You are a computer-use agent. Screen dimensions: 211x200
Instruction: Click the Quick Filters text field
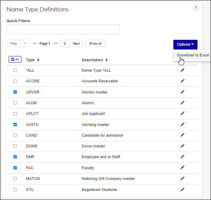63,29
